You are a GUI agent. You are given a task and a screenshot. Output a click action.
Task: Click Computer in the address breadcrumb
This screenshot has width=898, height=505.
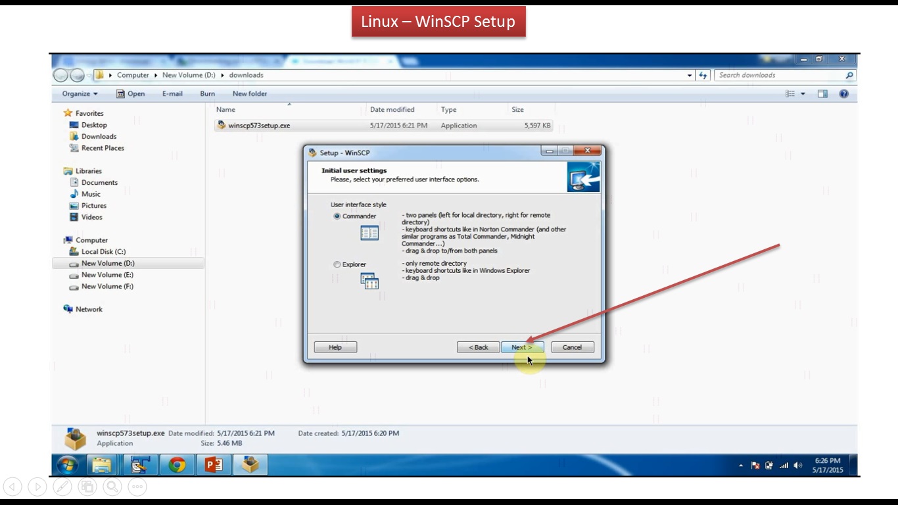click(133, 75)
